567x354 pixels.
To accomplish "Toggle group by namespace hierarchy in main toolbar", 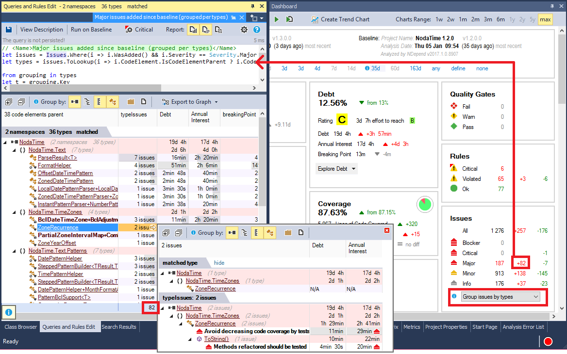I will click(x=87, y=102).
